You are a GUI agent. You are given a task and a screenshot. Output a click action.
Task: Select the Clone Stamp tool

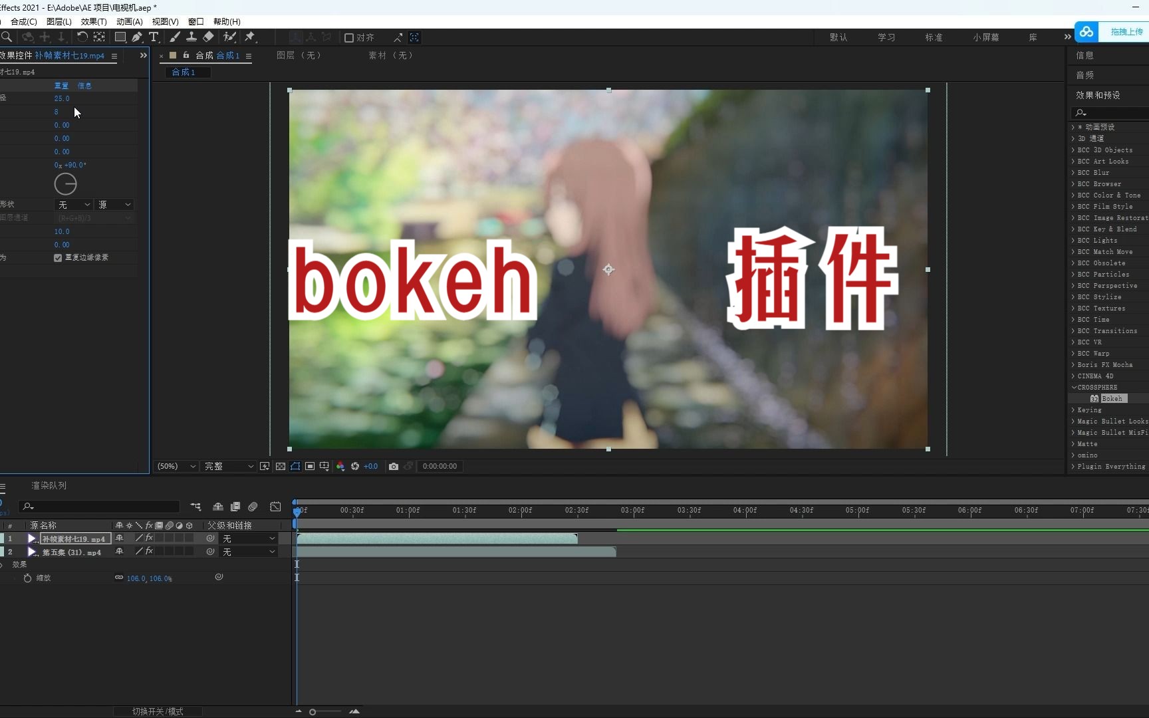click(191, 37)
